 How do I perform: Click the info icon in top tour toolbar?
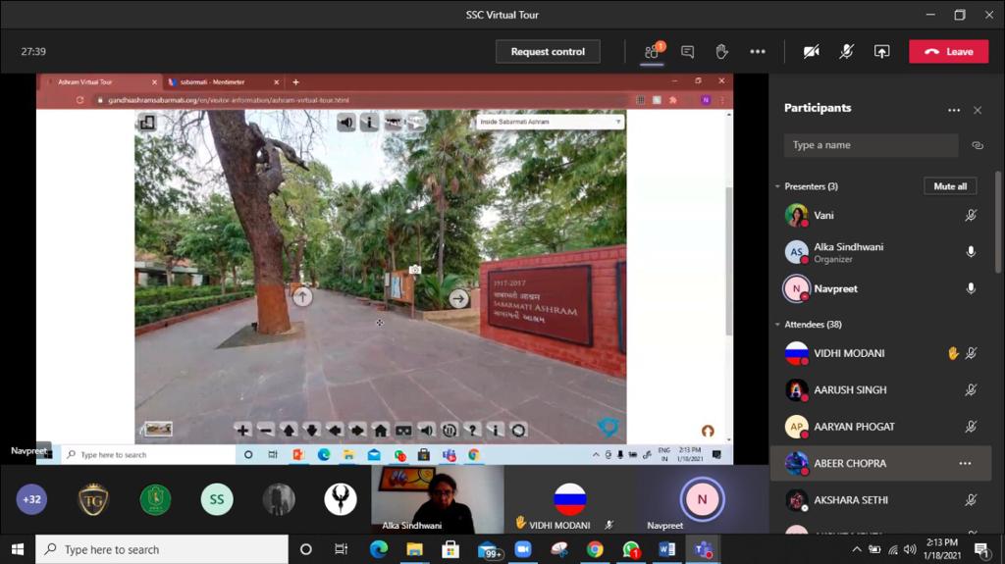369,122
